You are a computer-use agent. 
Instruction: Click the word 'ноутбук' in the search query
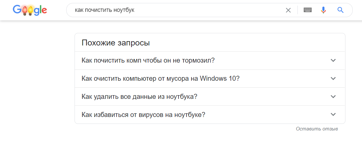click(123, 10)
